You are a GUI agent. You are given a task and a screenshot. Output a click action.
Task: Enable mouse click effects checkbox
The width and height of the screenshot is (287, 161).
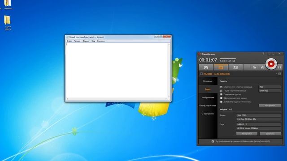[221, 98]
